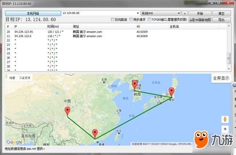
Task: Select hop row number 25
Action: pyautogui.click(x=116, y=53)
